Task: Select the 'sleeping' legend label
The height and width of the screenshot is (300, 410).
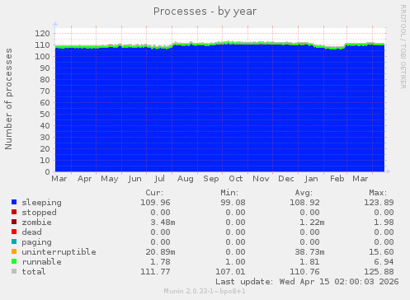Action: point(42,203)
